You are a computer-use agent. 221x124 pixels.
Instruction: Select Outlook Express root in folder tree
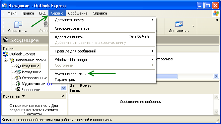pos(22,54)
